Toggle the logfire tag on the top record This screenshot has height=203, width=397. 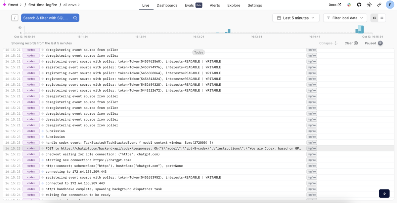click(x=311, y=49)
